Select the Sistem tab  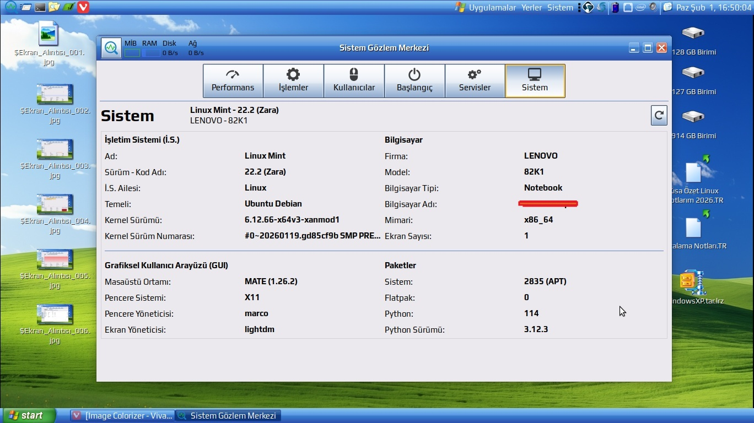pyautogui.click(x=535, y=81)
